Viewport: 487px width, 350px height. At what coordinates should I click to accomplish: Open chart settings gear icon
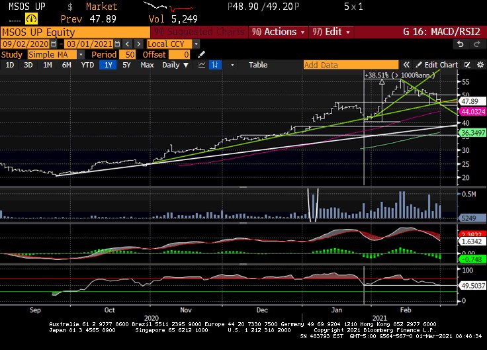tap(480, 65)
